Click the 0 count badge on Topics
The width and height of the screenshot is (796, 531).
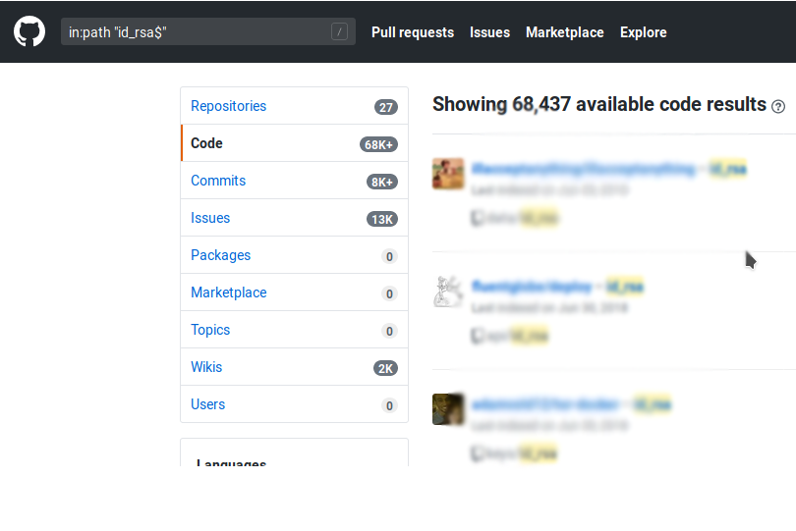pyautogui.click(x=389, y=331)
